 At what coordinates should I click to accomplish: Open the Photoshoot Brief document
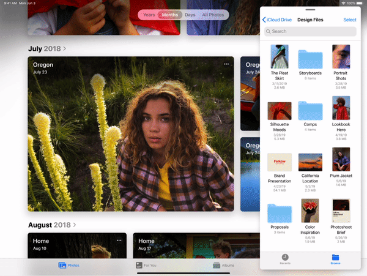pos(341,211)
